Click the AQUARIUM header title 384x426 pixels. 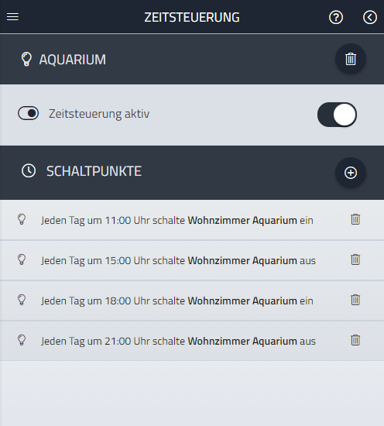(73, 60)
